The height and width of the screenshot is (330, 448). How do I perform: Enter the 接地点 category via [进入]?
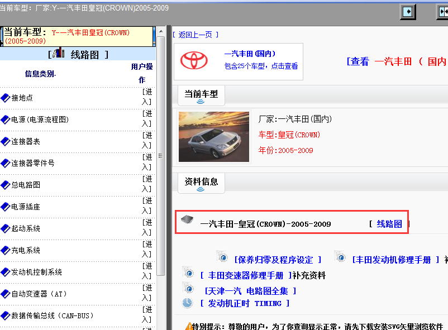[147, 97]
